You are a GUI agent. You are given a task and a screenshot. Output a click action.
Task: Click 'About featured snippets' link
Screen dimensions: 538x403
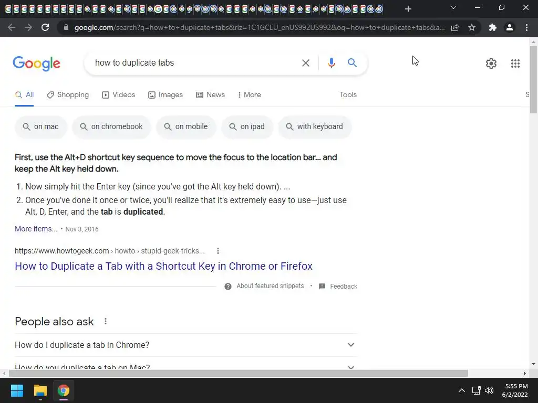click(x=270, y=286)
